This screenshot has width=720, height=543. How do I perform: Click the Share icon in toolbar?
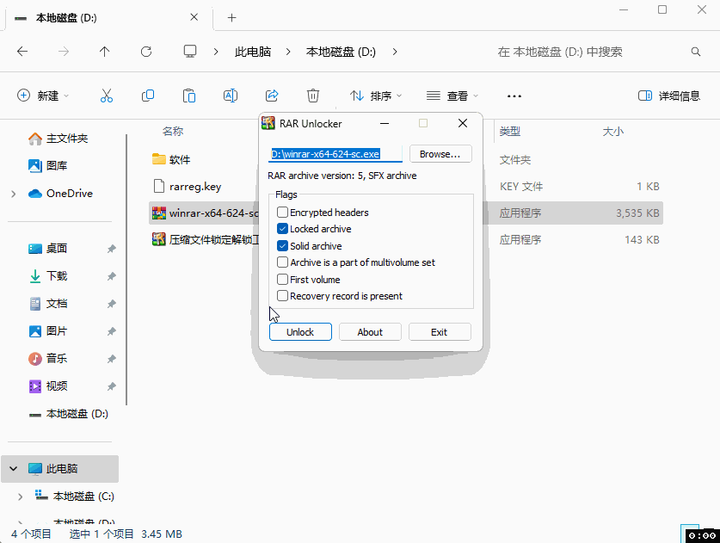pyautogui.click(x=272, y=96)
